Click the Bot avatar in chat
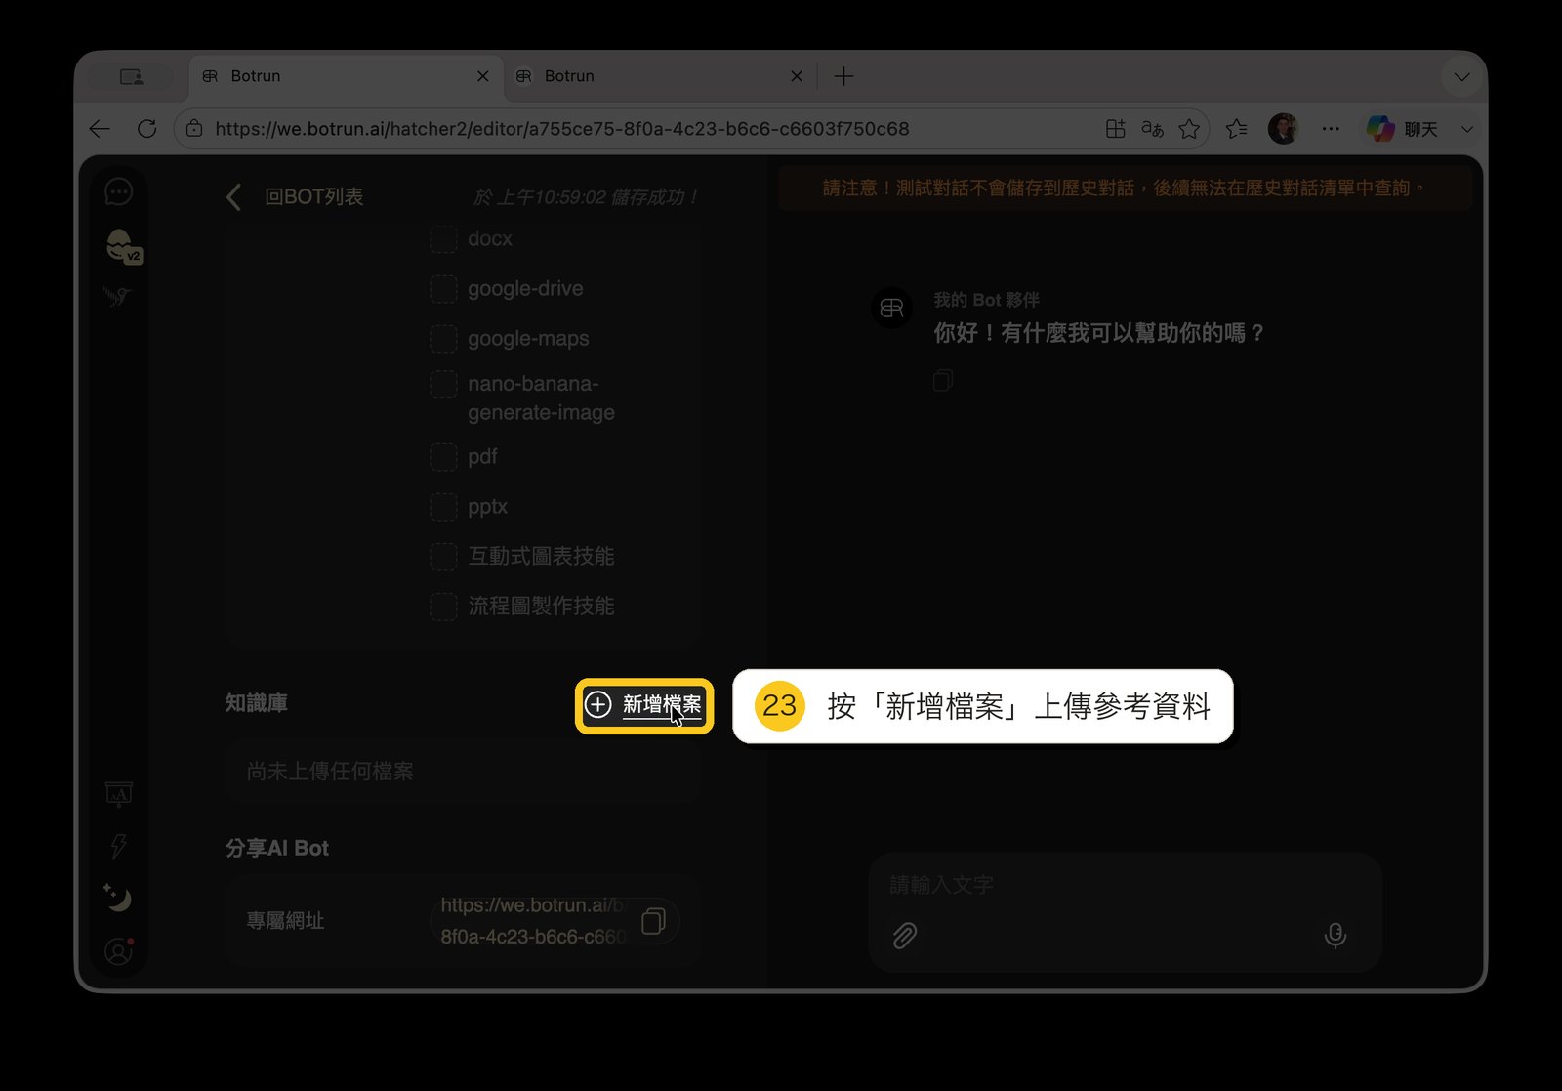1562x1091 pixels. pyautogui.click(x=891, y=309)
